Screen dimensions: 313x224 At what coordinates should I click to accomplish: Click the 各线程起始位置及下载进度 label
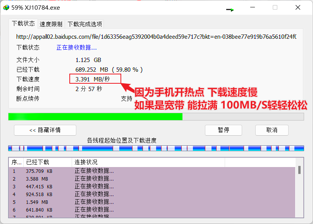[122, 141]
